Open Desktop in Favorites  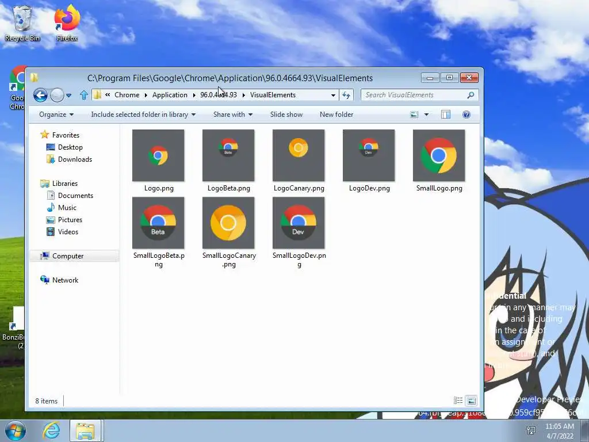tap(70, 147)
